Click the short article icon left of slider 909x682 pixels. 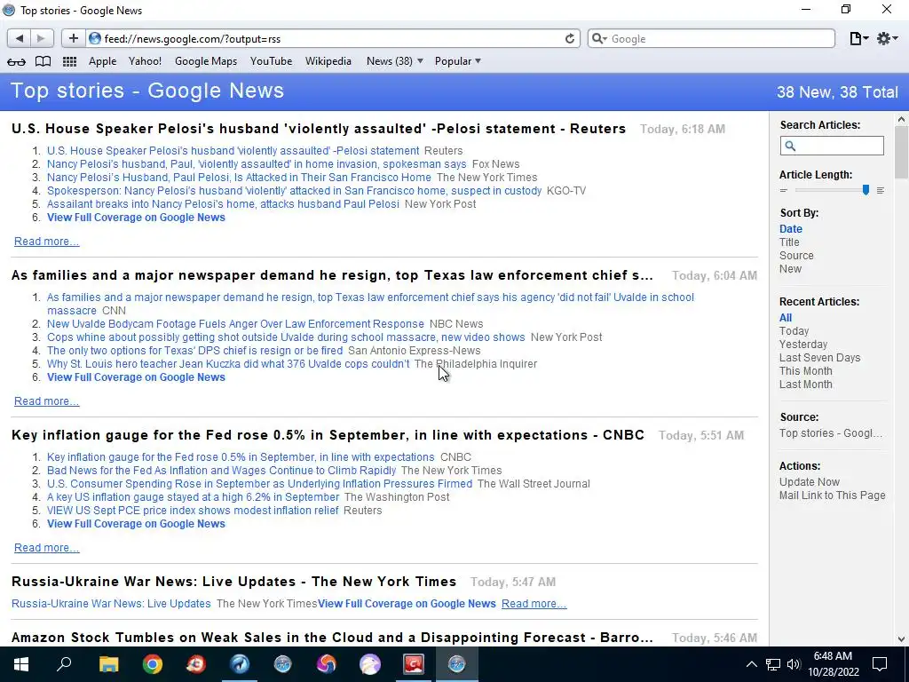click(x=784, y=190)
